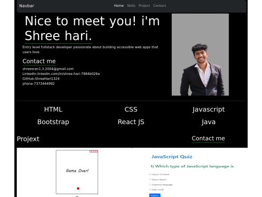Click the phone:7373444992 line
This screenshot has height=197, width=262.
(x=38, y=84)
